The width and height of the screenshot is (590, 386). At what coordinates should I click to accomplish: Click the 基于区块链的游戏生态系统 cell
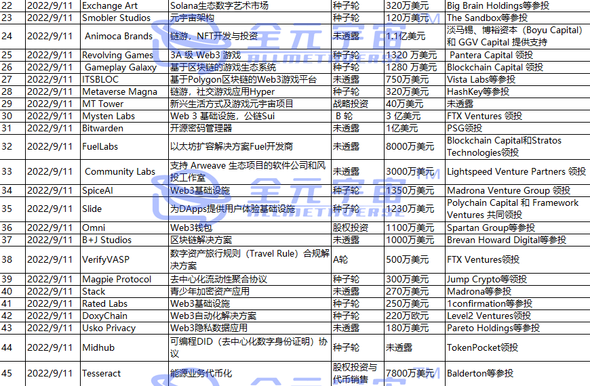tap(250, 67)
